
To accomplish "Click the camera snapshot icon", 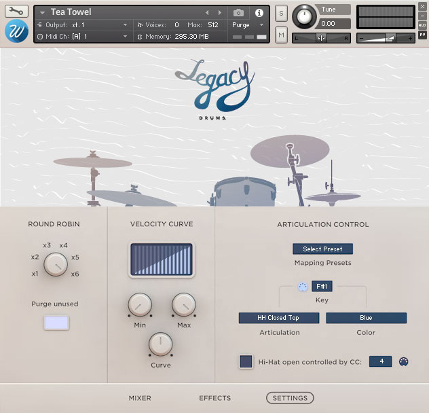I will coord(238,13).
